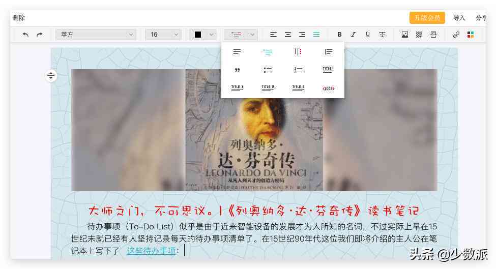Image resolution: width=496 pixels, height=269 pixels.
Task: Insert an image from the toolbar
Action: (405, 35)
